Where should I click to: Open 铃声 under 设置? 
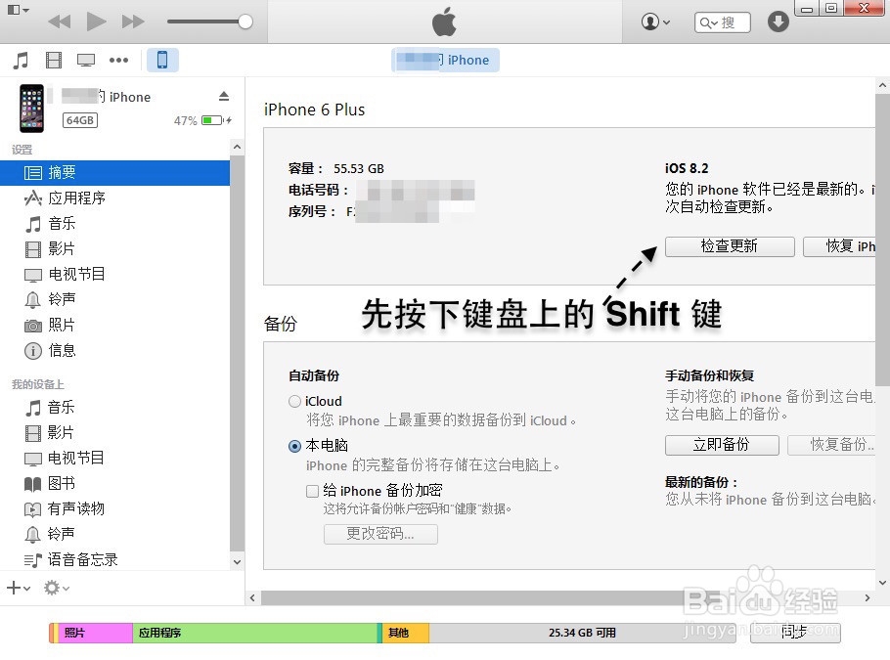click(x=115, y=299)
